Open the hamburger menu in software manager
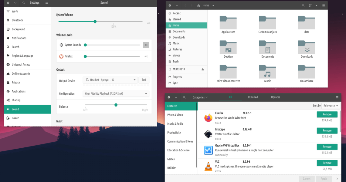This screenshot has height=182, width=346. click(x=337, y=97)
